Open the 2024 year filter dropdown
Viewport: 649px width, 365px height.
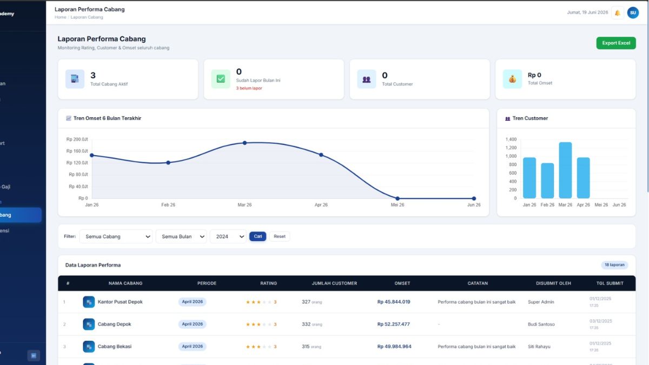[x=228, y=236]
